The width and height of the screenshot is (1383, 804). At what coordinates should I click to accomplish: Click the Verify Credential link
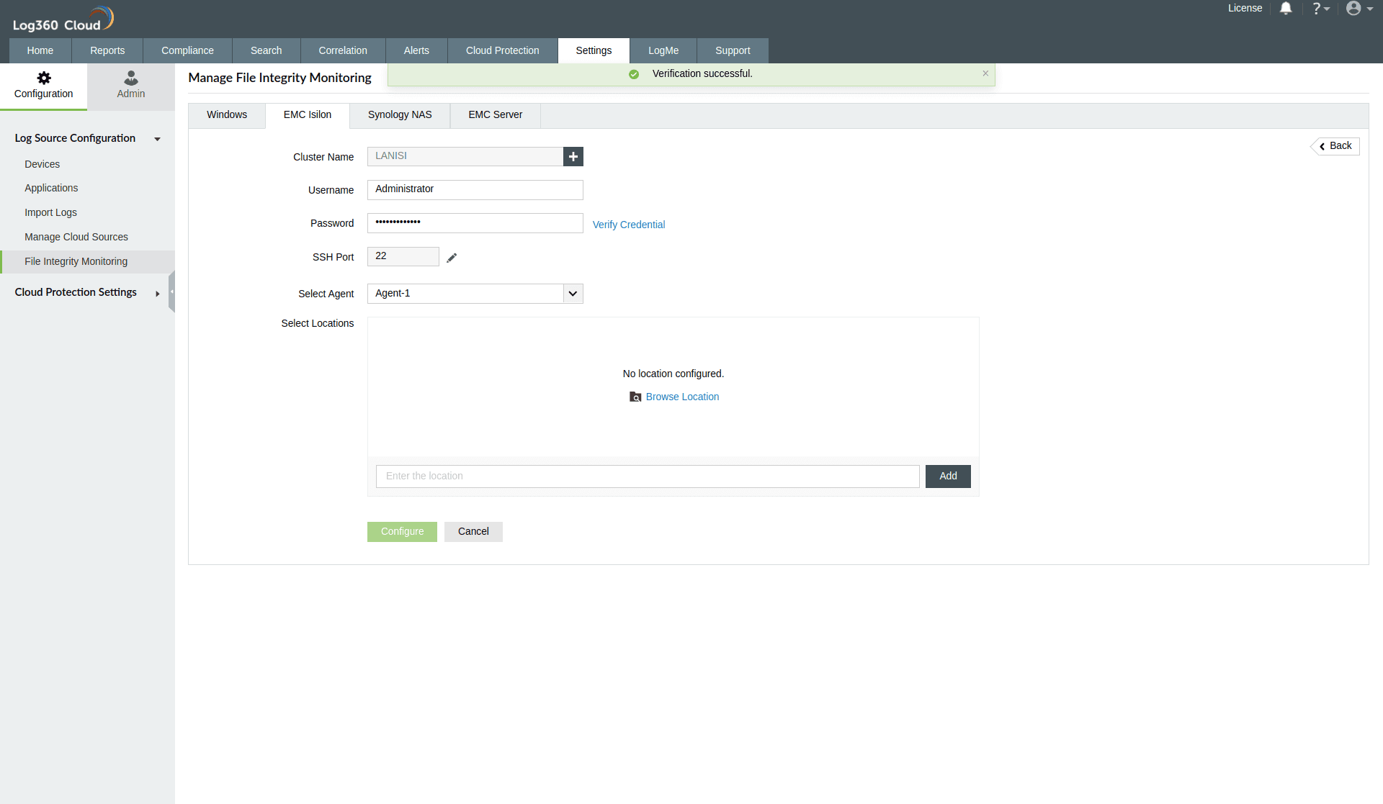(x=628, y=225)
